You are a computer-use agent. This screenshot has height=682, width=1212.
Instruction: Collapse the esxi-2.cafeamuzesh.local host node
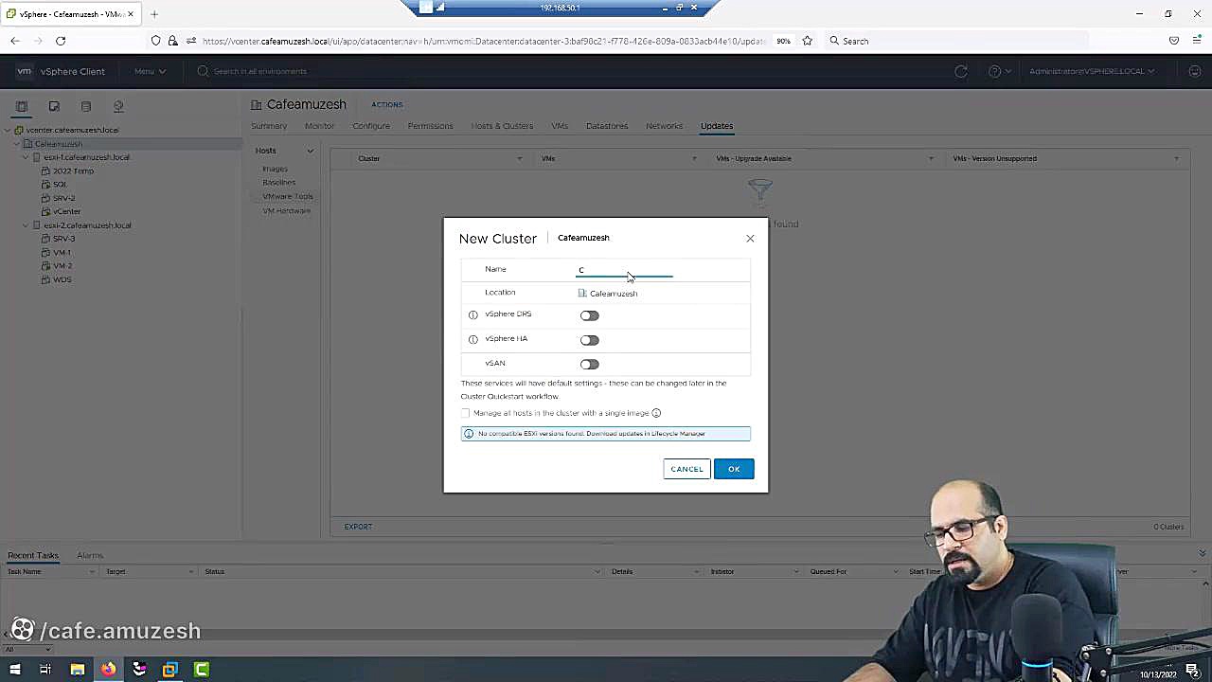coord(26,225)
